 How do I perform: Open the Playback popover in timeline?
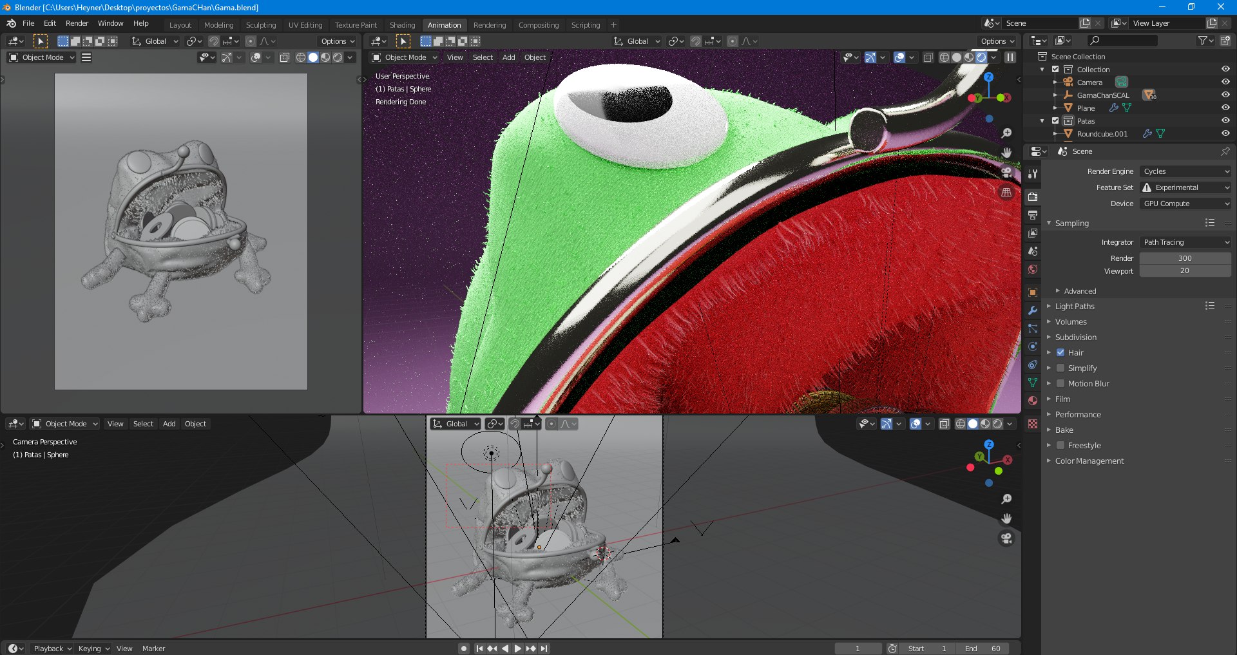pyautogui.click(x=52, y=649)
